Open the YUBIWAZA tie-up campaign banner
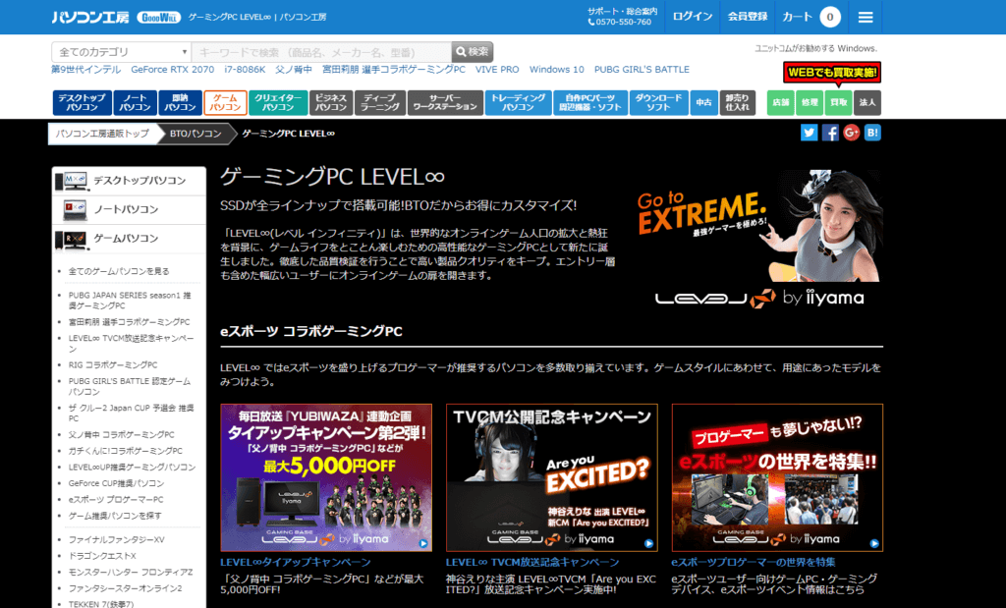 [326, 477]
